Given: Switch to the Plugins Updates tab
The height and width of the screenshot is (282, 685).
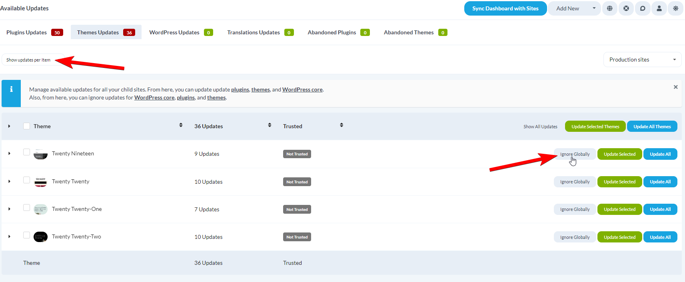Looking at the screenshot, I should pos(35,32).
